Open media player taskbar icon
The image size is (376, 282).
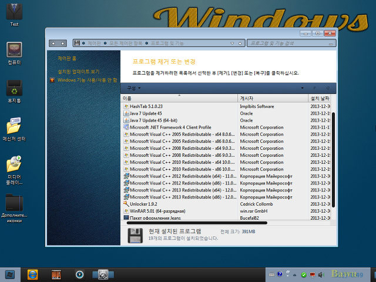click(x=80, y=275)
